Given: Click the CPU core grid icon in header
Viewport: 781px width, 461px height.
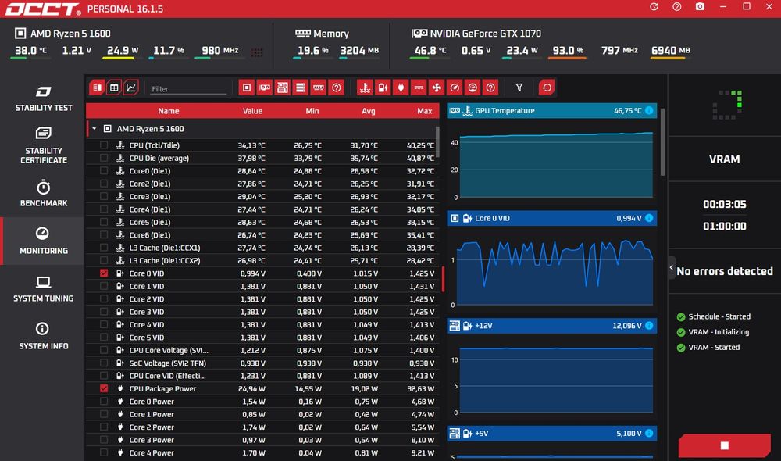Looking at the screenshot, I should [257, 52].
